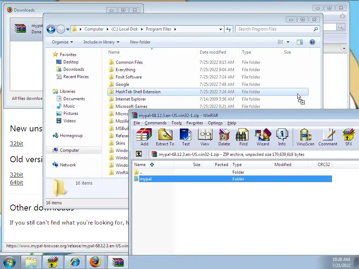Image resolution: width=359 pixels, height=269 pixels.
Task: Open Include in library dropdown
Action: coord(101,42)
